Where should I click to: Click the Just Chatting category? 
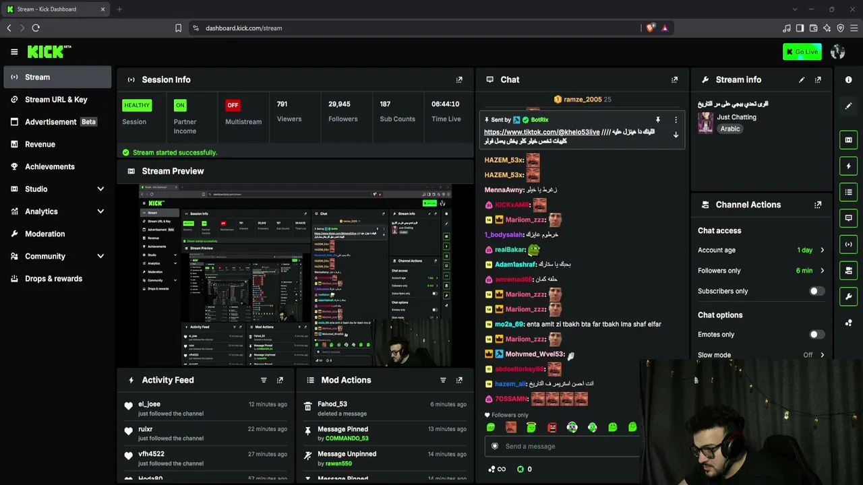point(736,117)
